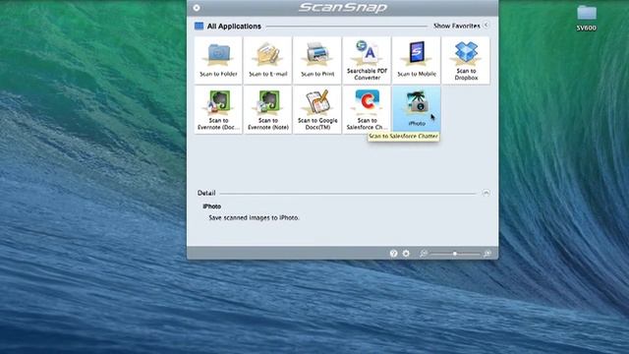Click the zoom in magnifier icon
Screen dimensions: 629x354
(x=487, y=254)
